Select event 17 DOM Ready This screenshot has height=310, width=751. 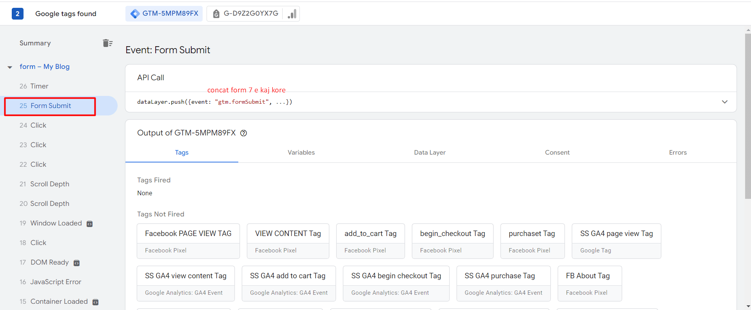(44, 262)
